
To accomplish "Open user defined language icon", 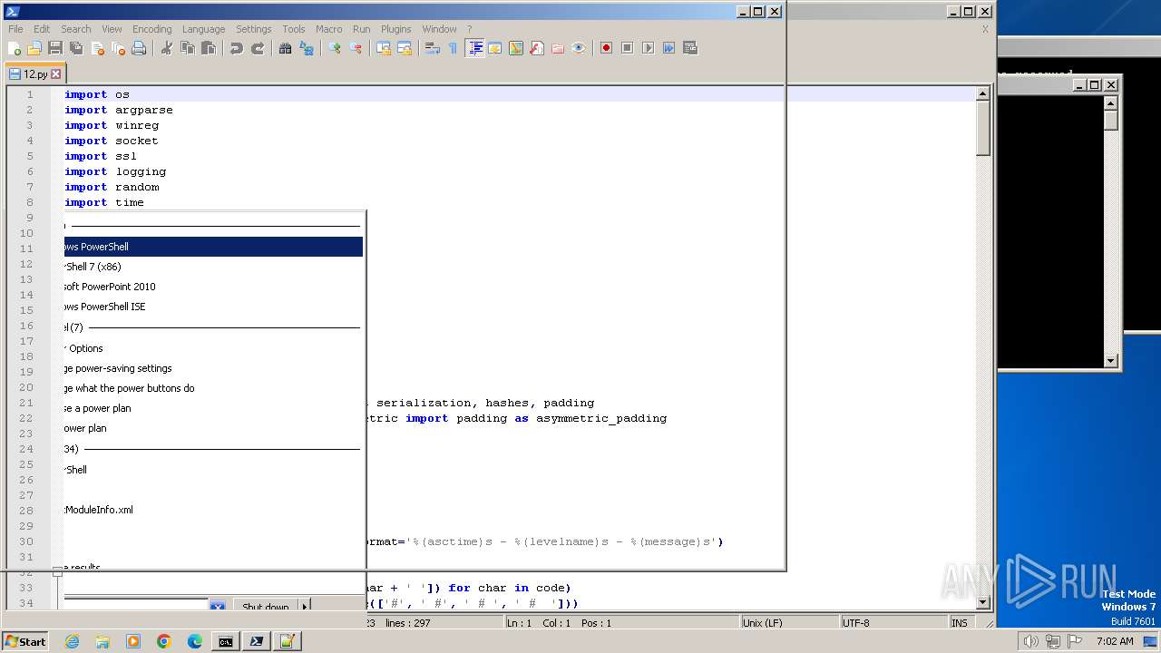I will coord(495,48).
